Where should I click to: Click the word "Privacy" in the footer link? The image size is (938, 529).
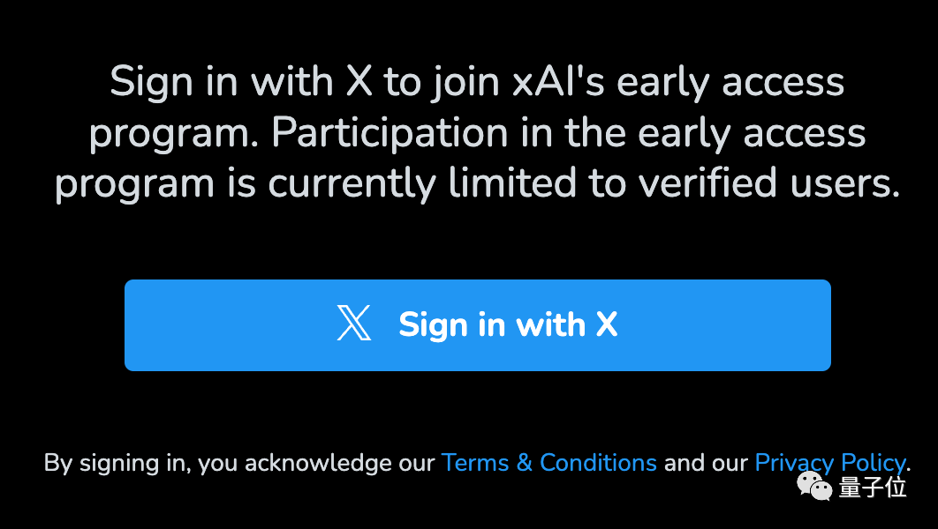(794, 463)
